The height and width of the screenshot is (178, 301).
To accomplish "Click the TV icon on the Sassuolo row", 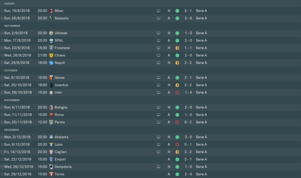I will (158, 18).
